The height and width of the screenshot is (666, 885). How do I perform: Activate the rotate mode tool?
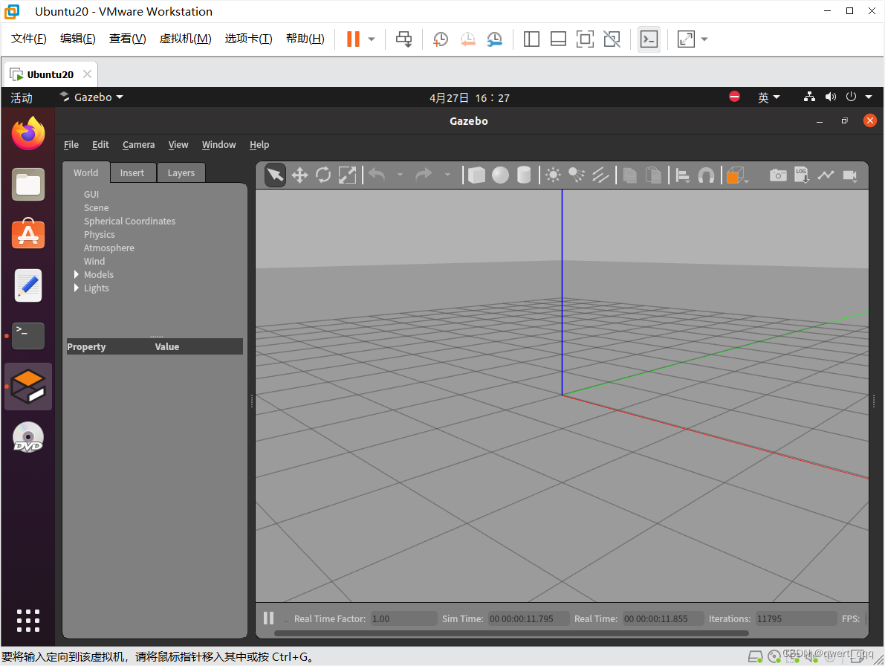click(323, 175)
